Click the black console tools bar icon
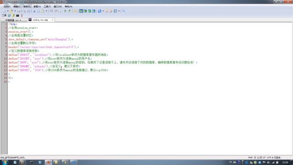 pos(17,16)
